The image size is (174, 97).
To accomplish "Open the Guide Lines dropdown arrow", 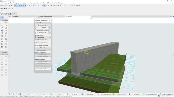I will click(17, 5).
